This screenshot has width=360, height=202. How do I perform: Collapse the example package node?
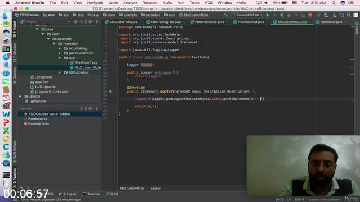click(x=48, y=39)
